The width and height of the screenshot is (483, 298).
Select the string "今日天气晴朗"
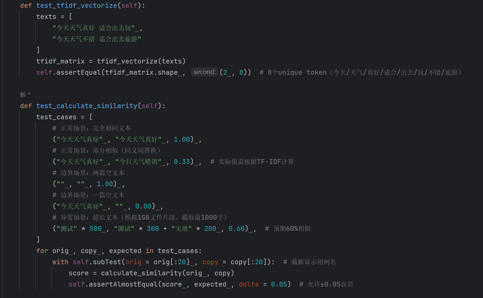point(138,162)
